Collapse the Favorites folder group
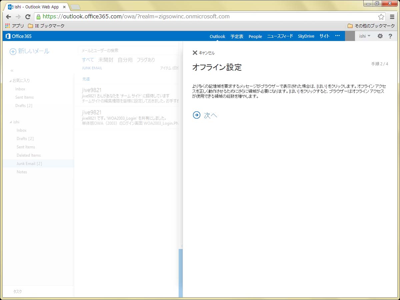This screenshot has height=300, width=400. (10, 81)
